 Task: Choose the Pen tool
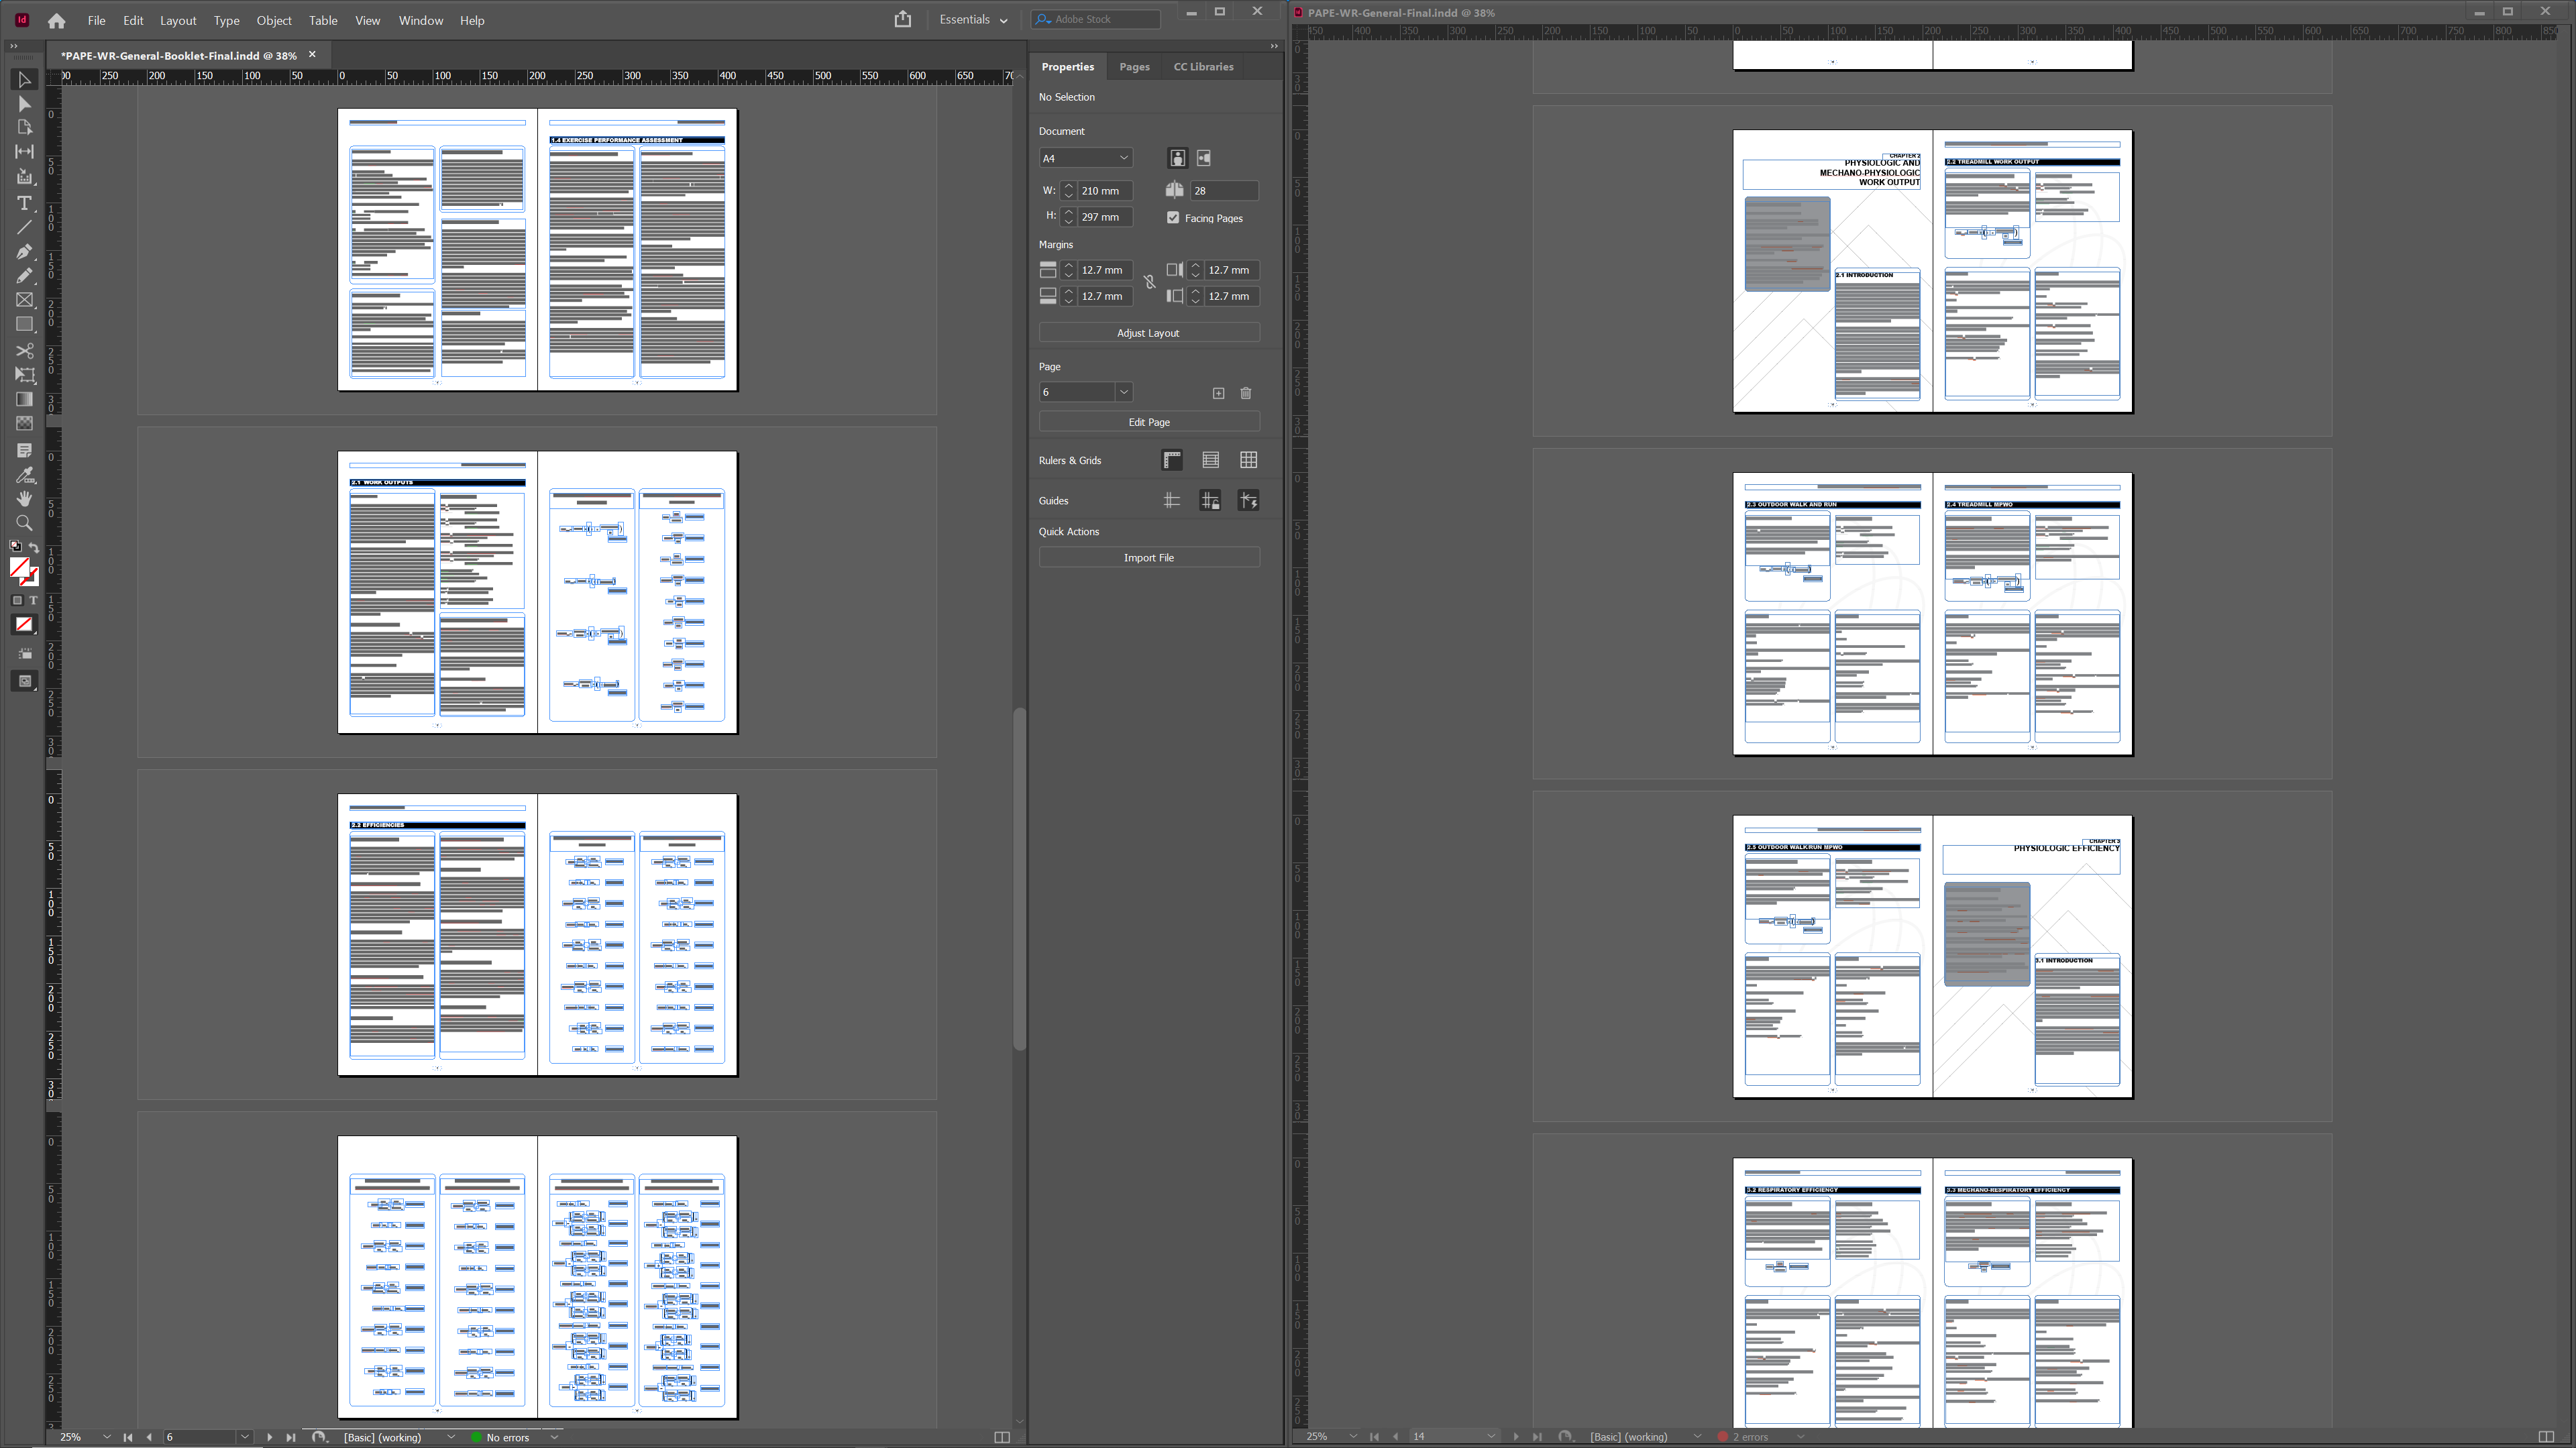coord(24,251)
